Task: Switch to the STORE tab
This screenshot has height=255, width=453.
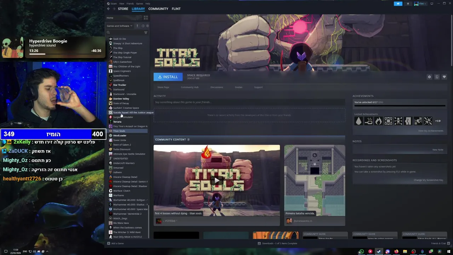Action: 123,9
